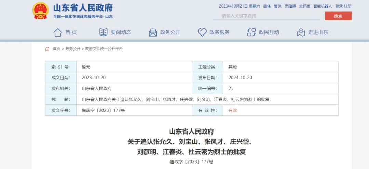369x169 pixels.
Task: Open 政府文件统一公开平台 breadcrumb link
Action: tap(104, 49)
